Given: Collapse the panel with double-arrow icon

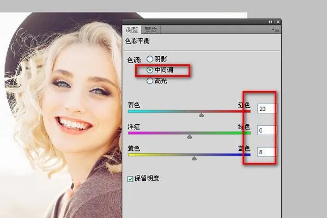Looking at the screenshot, I should point(270,22).
